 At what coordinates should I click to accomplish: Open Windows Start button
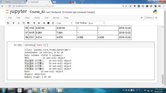[x=3, y=90]
